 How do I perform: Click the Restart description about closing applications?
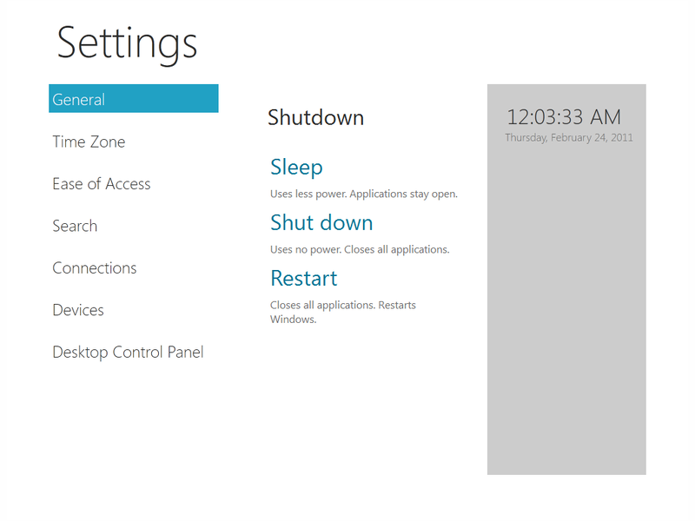click(342, 311)
